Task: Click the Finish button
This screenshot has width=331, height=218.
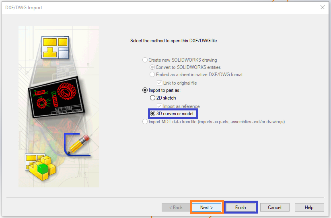Action: pyautogui.click(x=241, y=208)
